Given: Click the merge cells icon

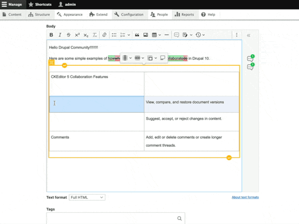Looking at the screenshot, I should pyautogui.click(x=150, y=58).
